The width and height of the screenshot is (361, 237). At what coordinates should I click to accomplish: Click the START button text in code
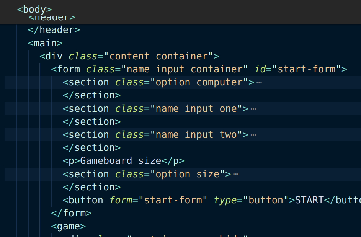point(309,200)
